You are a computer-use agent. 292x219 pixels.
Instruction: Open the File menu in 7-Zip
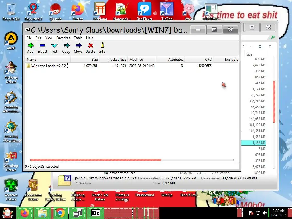(29, 38)
